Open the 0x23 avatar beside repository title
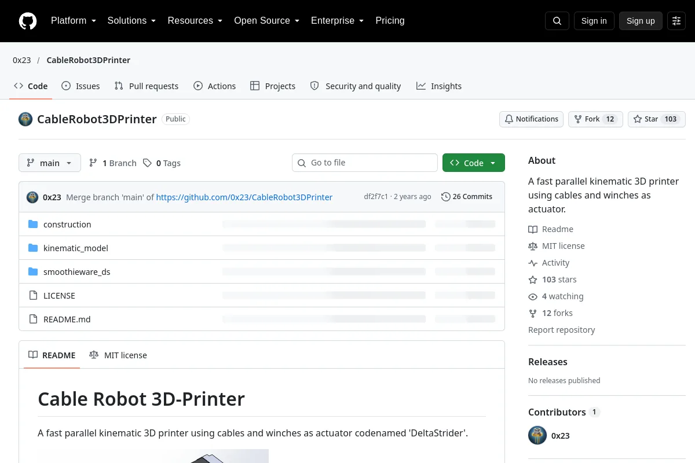Screen dimensions: 695x463 point(25,119)
